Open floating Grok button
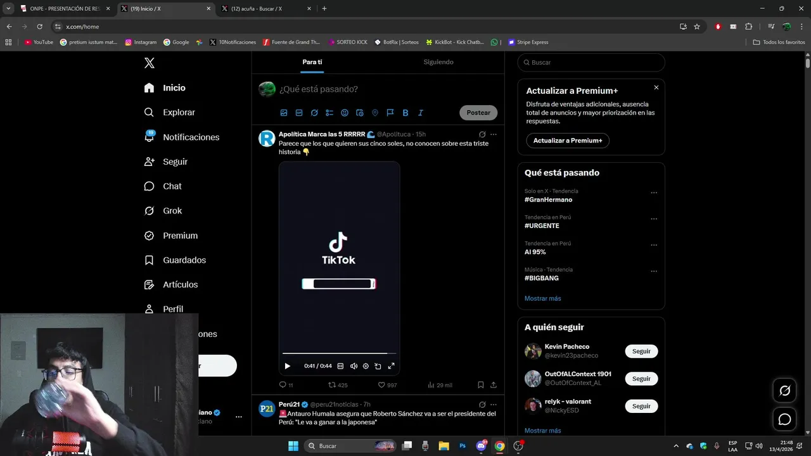811x456 pixels. 784,391
